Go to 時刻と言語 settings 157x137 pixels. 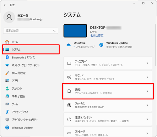coord(31,96)
